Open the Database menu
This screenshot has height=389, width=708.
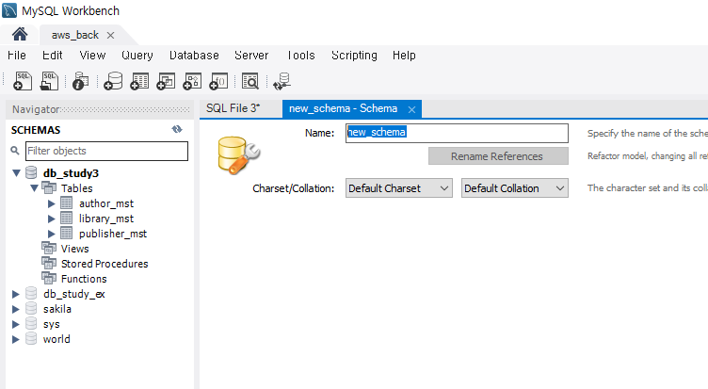pos(194,56)
